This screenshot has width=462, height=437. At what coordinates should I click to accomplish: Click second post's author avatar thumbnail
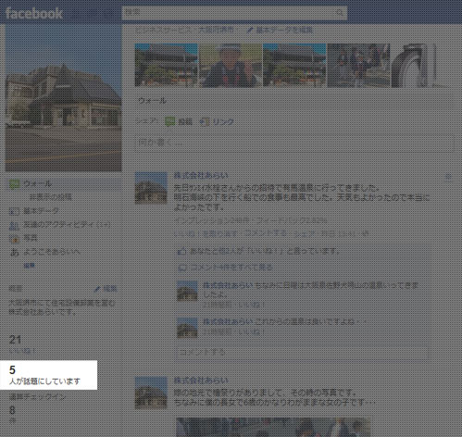coord(151,393)
